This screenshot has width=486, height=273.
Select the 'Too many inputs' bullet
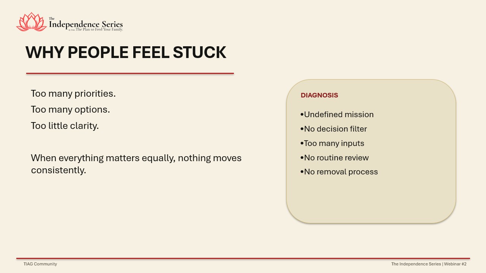click(332, 143)
